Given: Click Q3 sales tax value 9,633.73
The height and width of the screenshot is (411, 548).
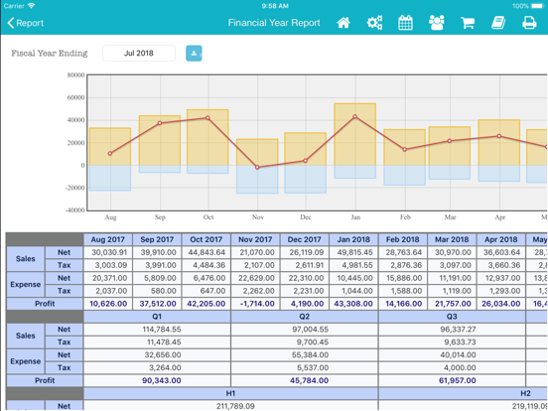Looking at the screenshot, I should click(460, 342).
